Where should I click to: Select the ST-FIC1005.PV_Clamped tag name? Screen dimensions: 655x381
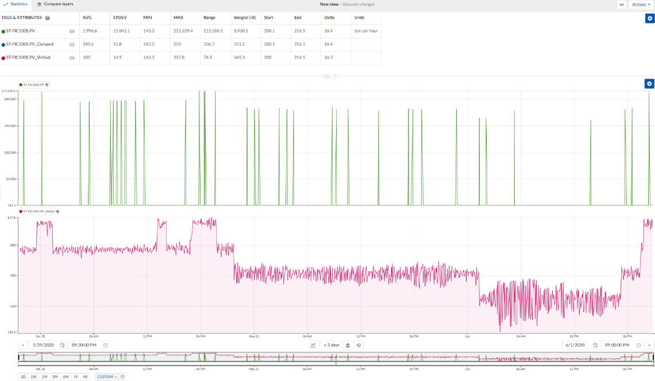tap(30, 44)
